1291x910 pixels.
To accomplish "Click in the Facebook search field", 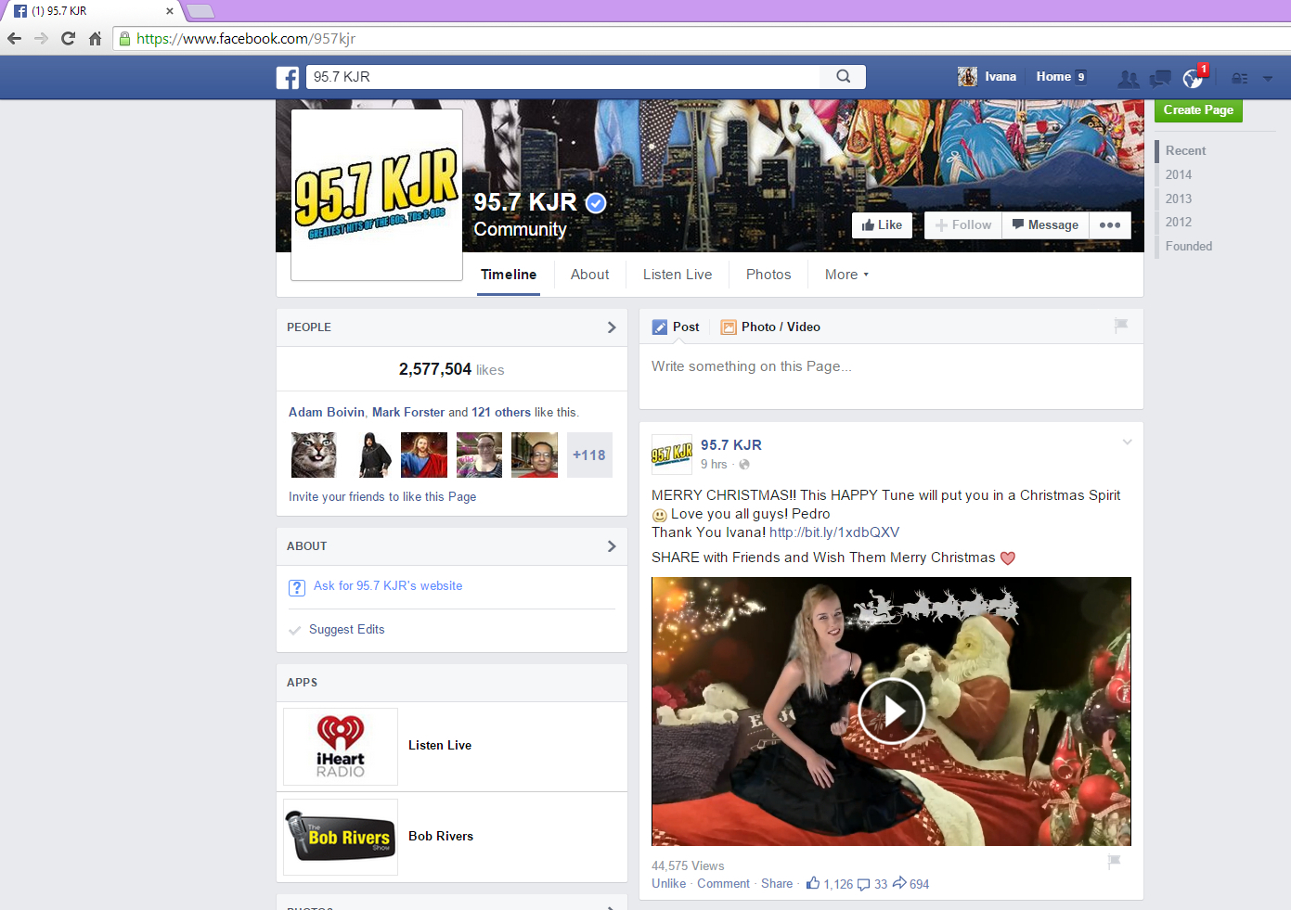I will (562, 76).
